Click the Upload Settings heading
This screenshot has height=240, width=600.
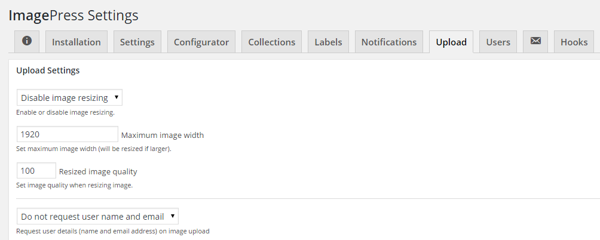coord(48,70)
